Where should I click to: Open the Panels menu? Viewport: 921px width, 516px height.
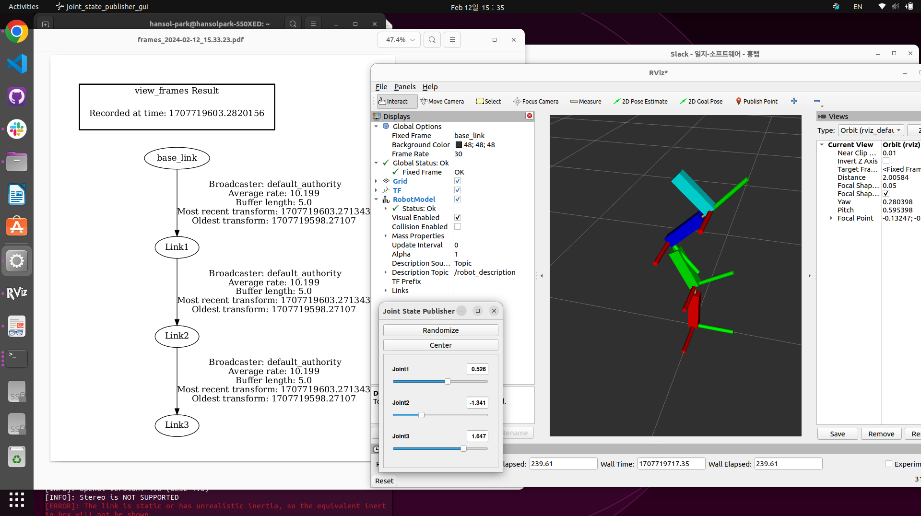coord(405,87)
